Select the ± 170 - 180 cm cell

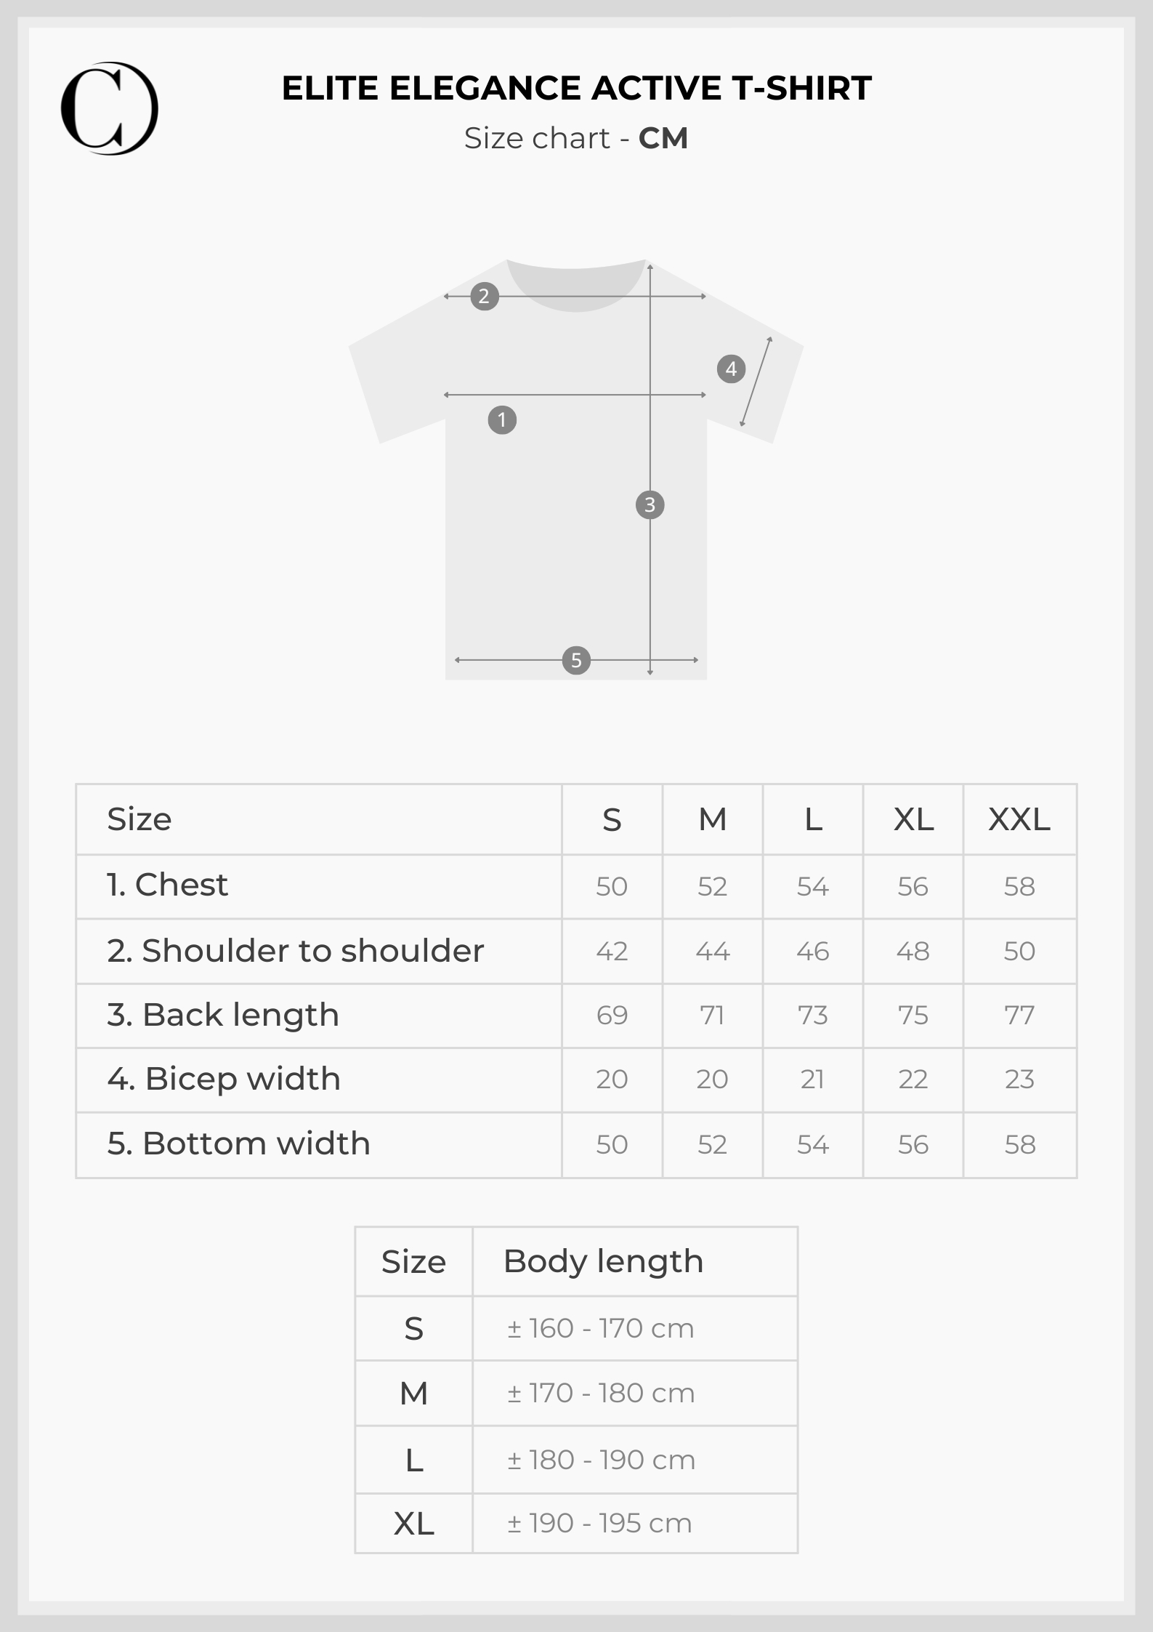(601, 1393)
